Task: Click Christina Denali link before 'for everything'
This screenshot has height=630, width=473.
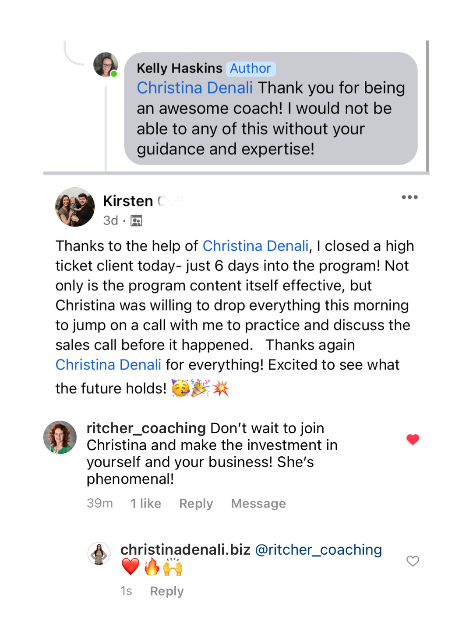Action: [108, 364]
